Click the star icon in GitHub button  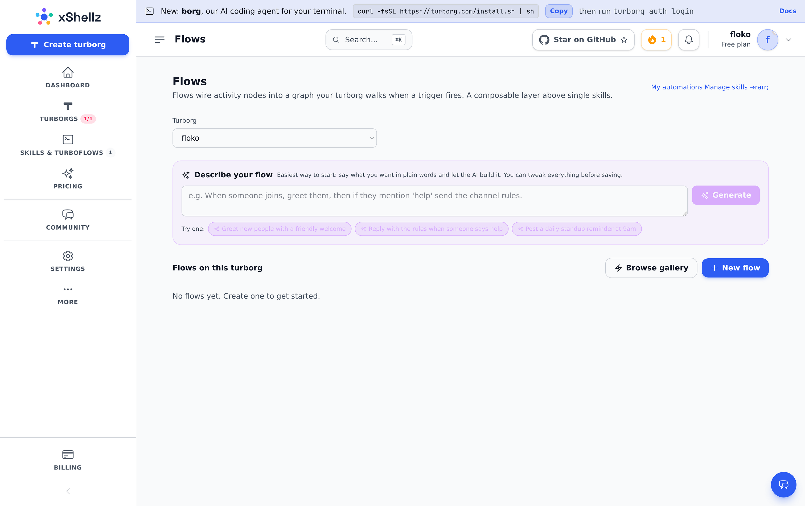coord(624,40)
